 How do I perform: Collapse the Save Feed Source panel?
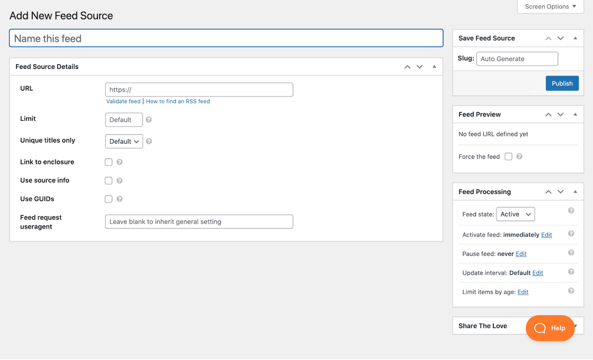575,38
